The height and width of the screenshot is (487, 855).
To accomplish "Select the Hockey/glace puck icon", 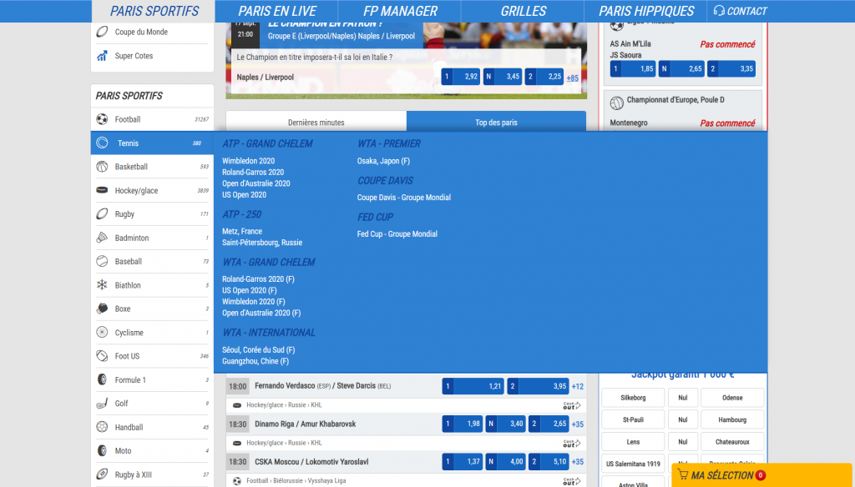I will [102, 191].
